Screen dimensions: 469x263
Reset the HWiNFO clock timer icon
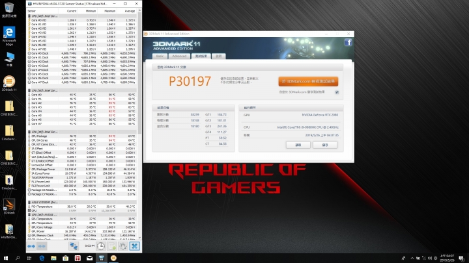101,246
